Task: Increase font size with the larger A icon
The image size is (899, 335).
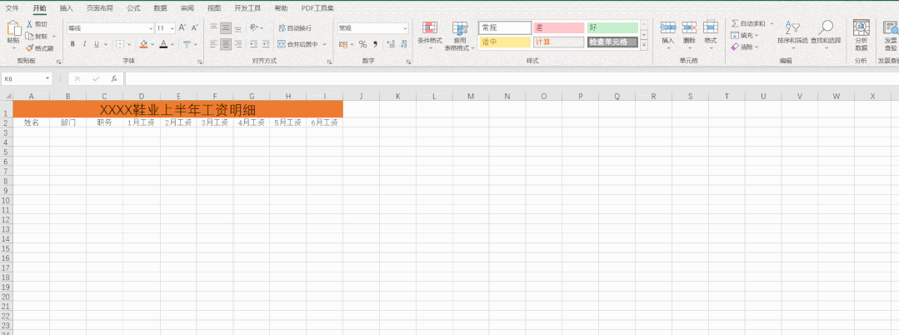Action: pyautogui.click(x=182, y=27)
